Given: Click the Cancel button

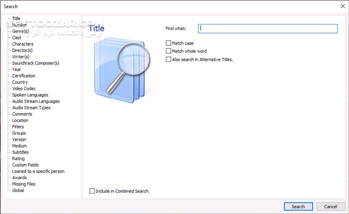Looking at the screenshot, I should click(330, 207).
